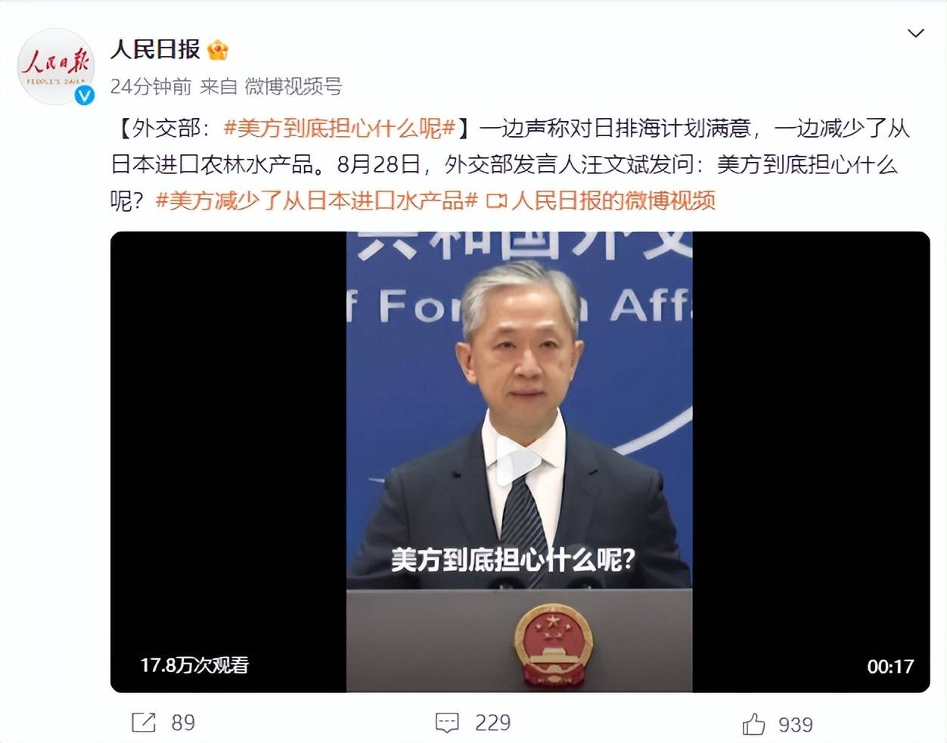Click the 24分钟前 timestamp
The image size is (947, 743).
click(x=151, y=86)
